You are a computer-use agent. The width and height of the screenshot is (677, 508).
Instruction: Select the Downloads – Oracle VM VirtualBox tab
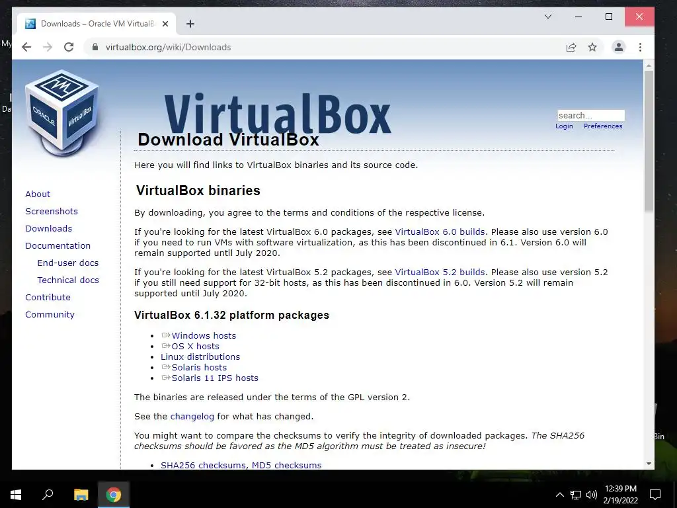pyautogui.click(x=97, y=24)
